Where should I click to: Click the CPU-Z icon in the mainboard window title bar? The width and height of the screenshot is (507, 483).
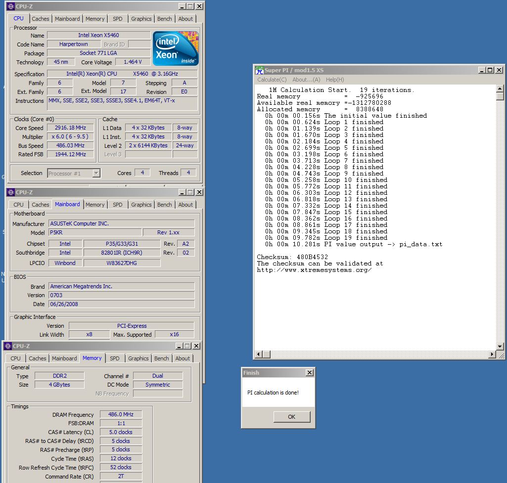point(11,192)
